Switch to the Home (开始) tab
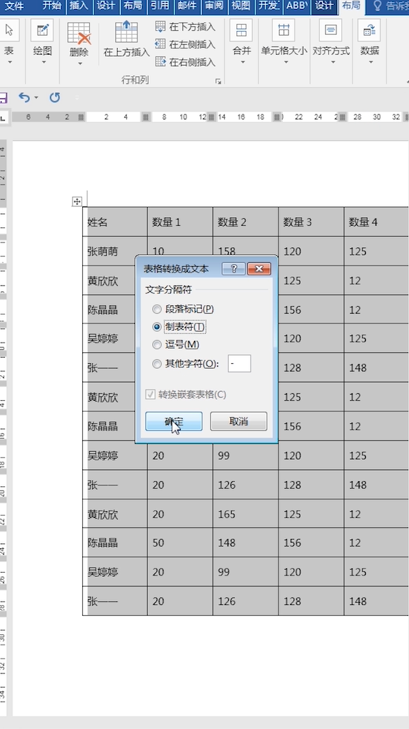409x729 pixels. click(51, 6)
